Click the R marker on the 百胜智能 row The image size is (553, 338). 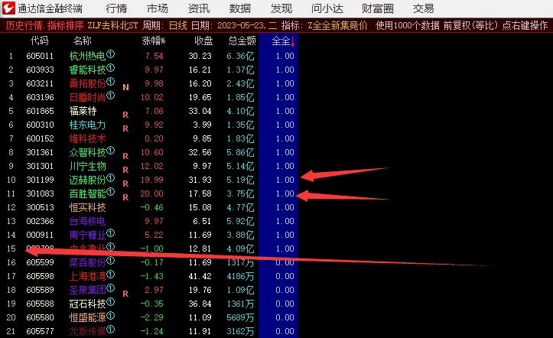(x=125, y=197)
